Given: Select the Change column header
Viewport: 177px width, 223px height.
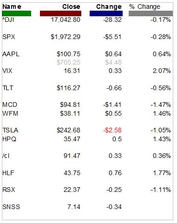Looking at the screenshot, I should (x=109, y=7).
